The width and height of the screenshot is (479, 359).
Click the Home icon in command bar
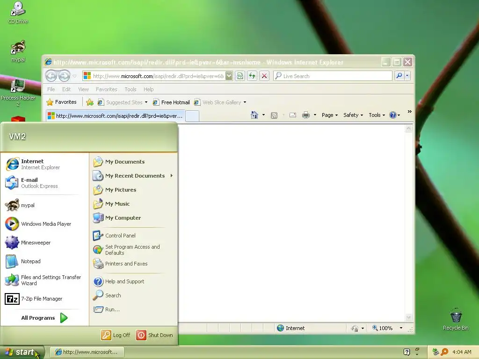[x=254, y=115]
